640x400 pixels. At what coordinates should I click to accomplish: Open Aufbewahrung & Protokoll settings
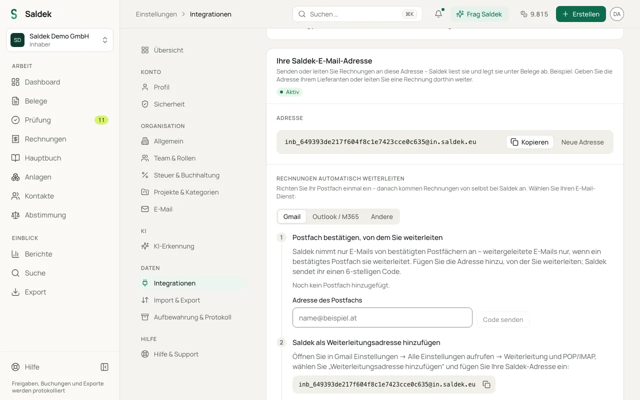191,317
